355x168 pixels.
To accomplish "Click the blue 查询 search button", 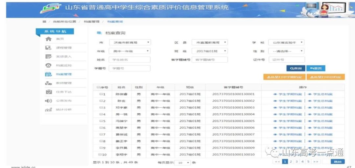I will (296, 68).
